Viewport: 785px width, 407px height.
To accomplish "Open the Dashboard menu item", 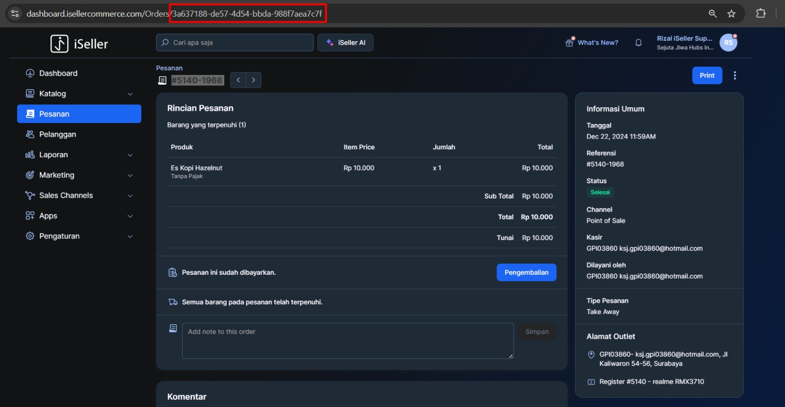I will [58, 73].
